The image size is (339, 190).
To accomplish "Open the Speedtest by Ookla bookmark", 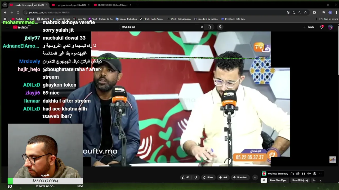I will click(206, 19).
